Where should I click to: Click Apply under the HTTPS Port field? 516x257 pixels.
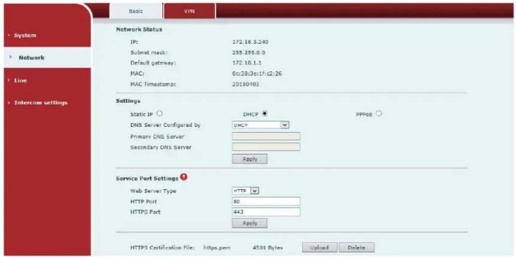pyautogui.click(x=250, y=223)
